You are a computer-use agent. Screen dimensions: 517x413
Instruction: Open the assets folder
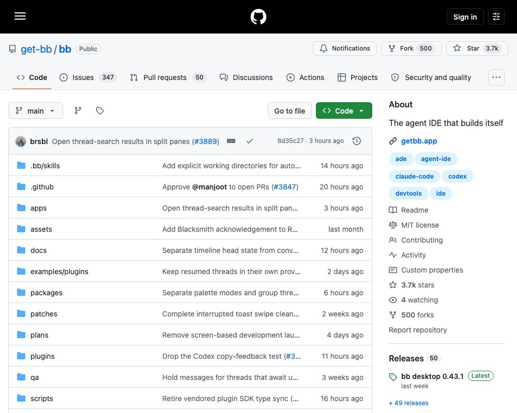(x=41, y=229)
